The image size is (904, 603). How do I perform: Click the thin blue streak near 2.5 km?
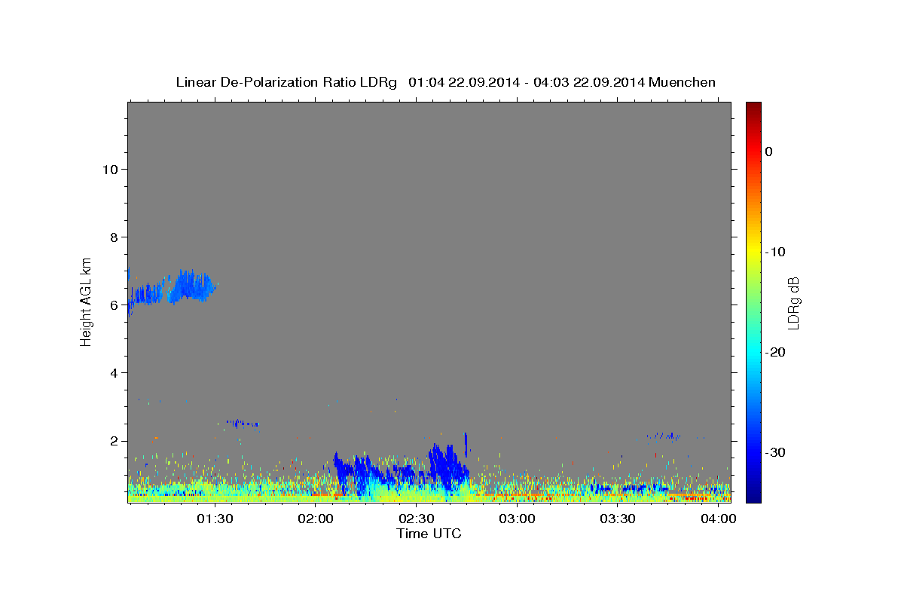pos(241,423)
